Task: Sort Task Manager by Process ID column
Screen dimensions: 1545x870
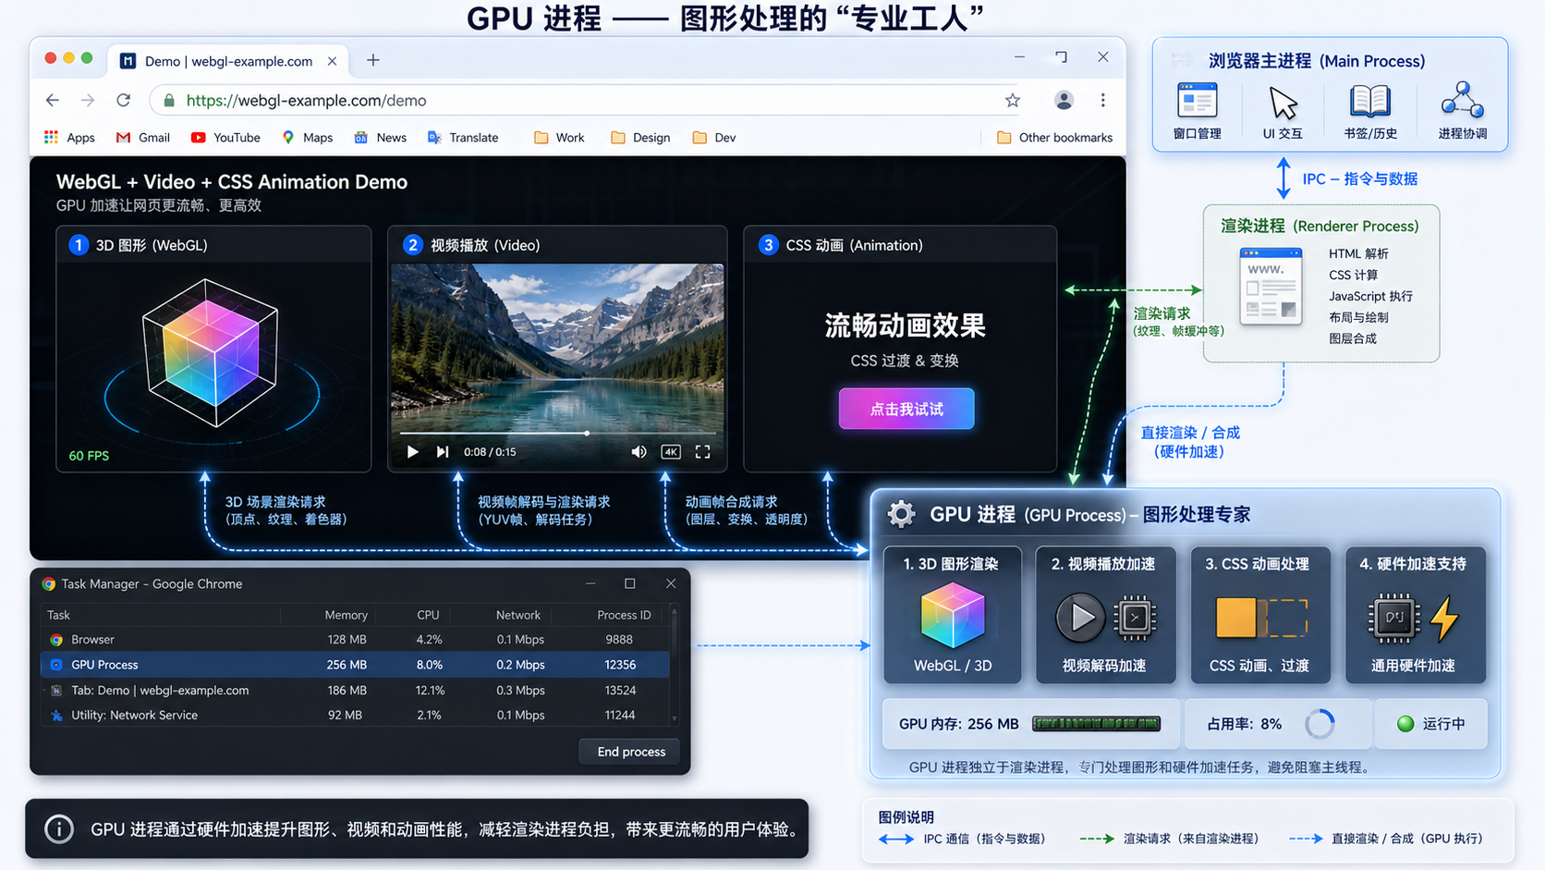Action: pos(624,615)
